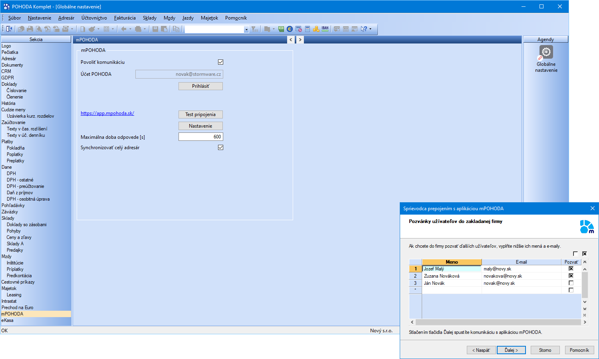Image resolution: width=599 pixels, height=359 pixels.
Task: Click the folder icon next to the filter
Action: click(267, 29)
